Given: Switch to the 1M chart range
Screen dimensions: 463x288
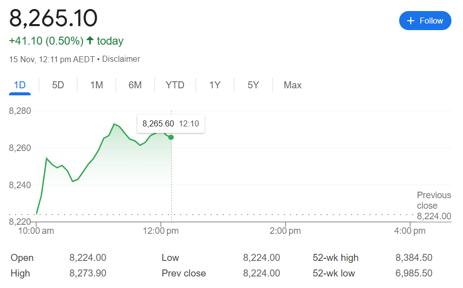Looking at the screenshot, I should (97, 85).
